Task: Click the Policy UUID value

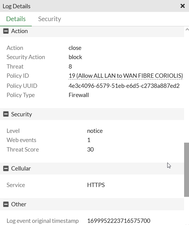Action: (124, 86)
